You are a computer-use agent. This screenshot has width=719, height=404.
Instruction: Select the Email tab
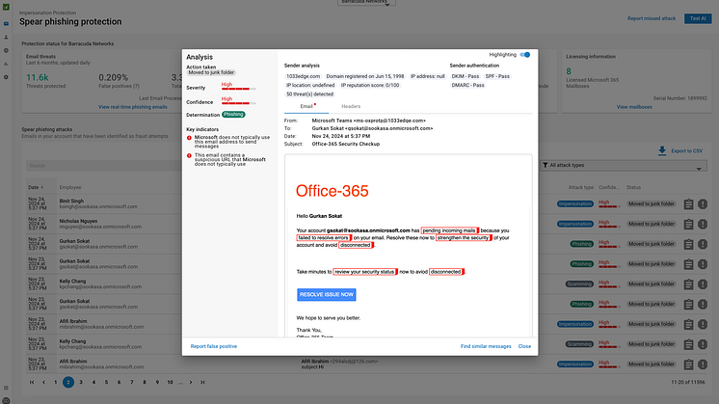coord(306,106)
